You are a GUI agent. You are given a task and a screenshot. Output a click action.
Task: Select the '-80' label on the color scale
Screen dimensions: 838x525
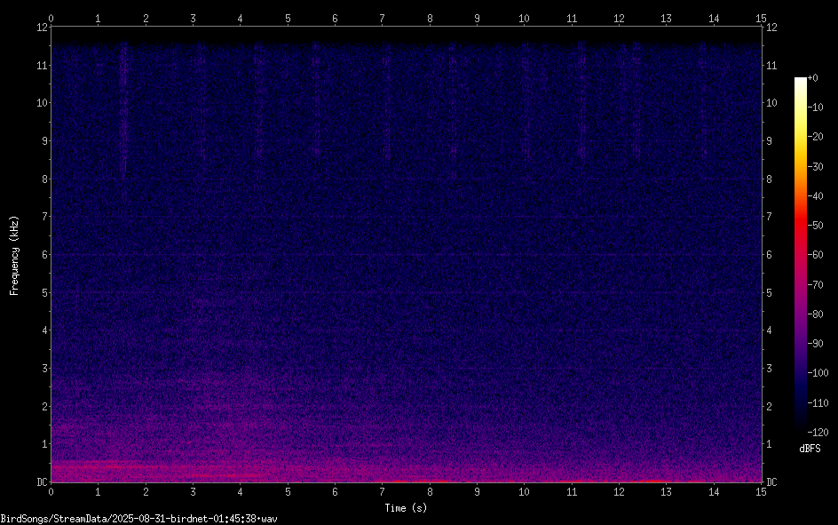[x=815, y=314]
